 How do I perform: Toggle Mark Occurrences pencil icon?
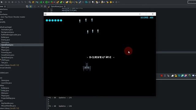[x=80, y=2]
